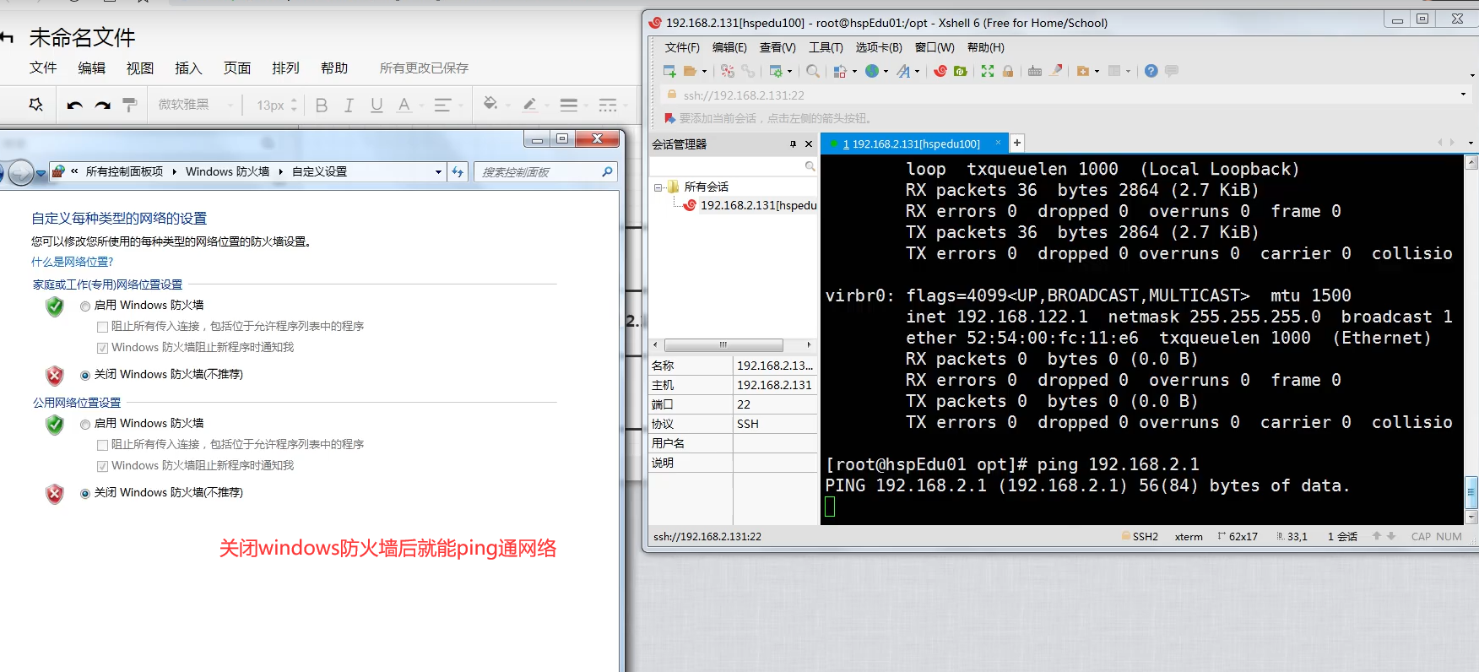Click the 'Windows 防火墙' breadcrumb
1479x672 pixels.
(x=227, y=171)
